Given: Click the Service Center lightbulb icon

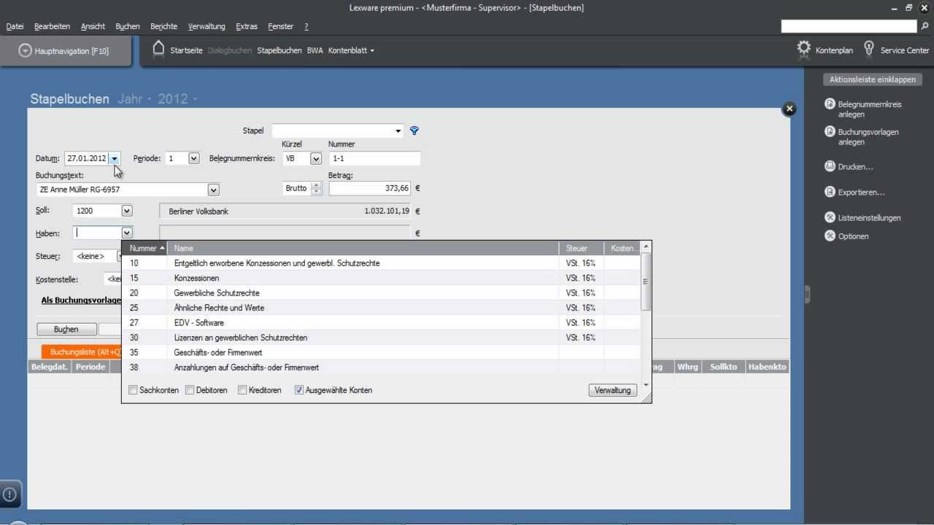Looking at the screenshot, I should [868, 49].
